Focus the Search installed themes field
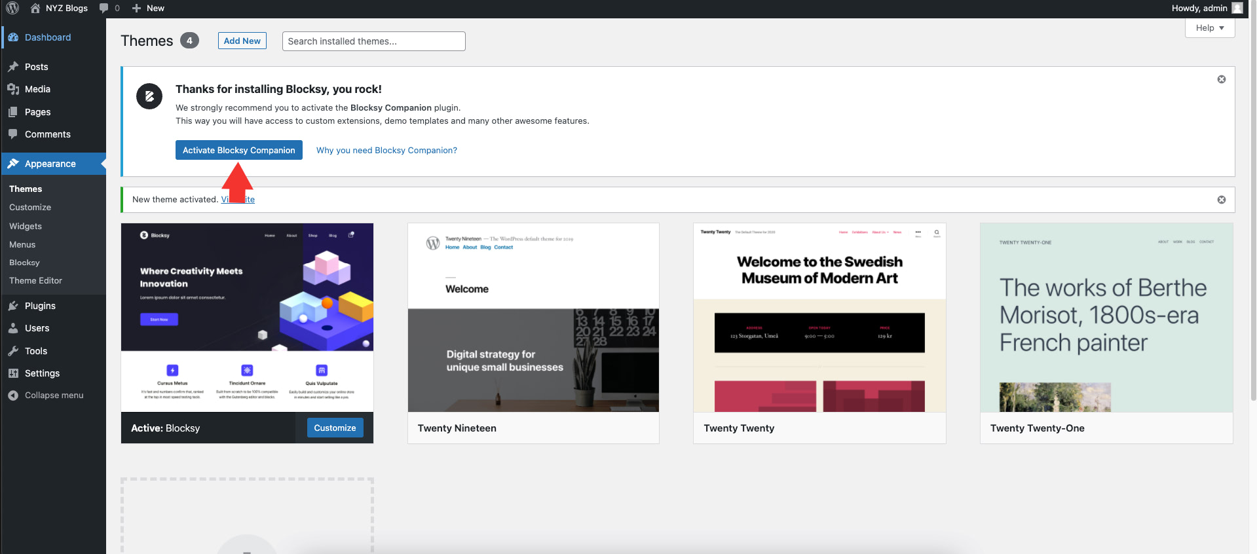Viewport: 1257px width, 554px height. click(374, 41)
